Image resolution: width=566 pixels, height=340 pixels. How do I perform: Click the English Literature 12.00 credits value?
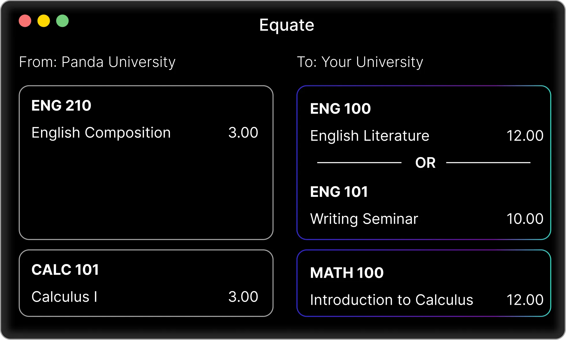525,136
